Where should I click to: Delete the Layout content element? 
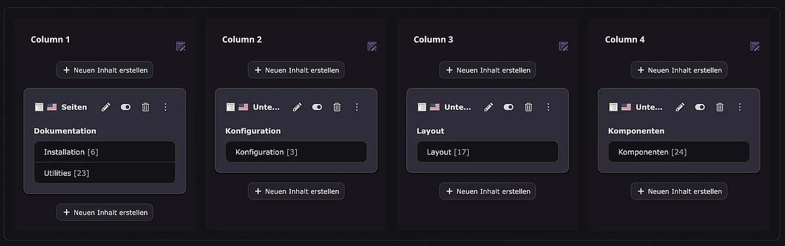click(528, 107)
